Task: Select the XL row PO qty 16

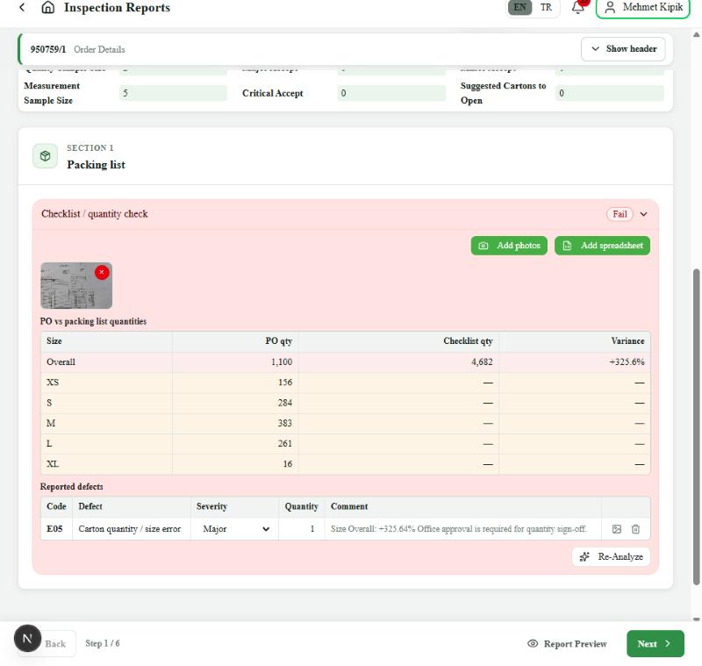Action: tap(288, 464)
